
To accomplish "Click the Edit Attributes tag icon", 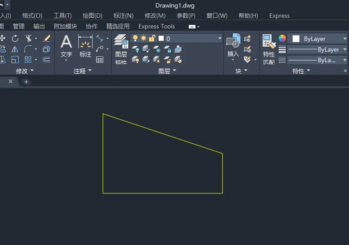I will (x=248, y=60).
